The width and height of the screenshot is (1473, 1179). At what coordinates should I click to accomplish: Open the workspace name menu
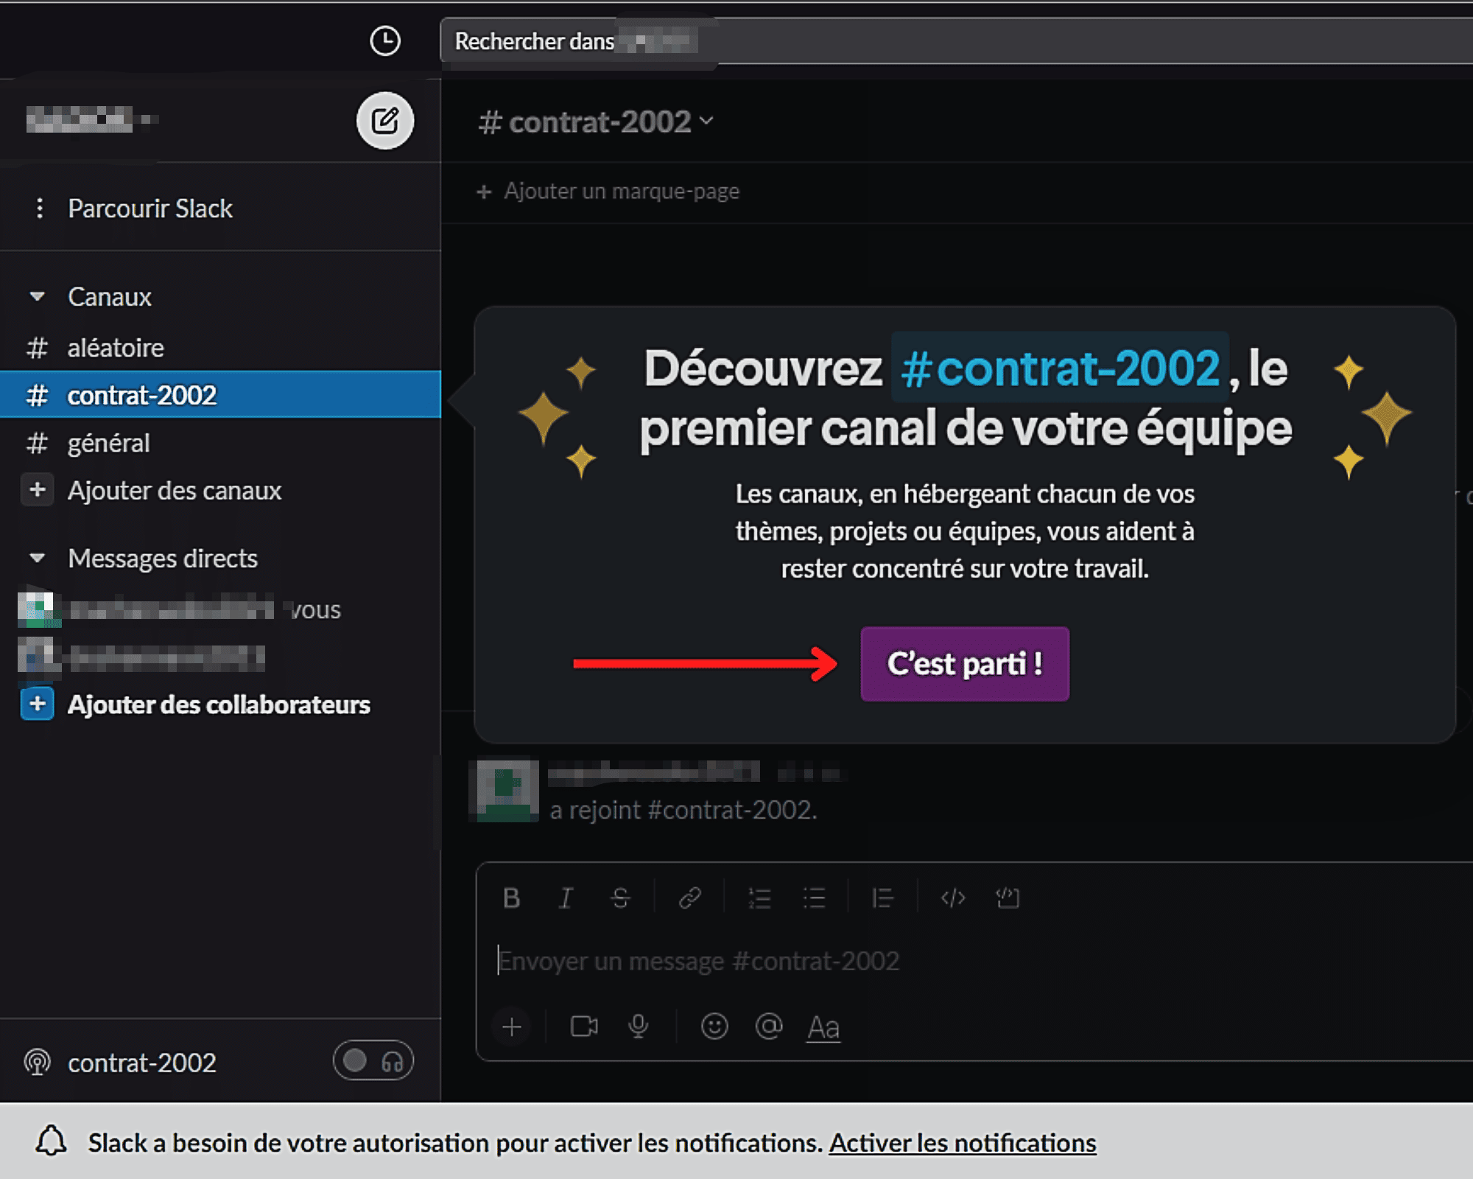tap(92, 119)
